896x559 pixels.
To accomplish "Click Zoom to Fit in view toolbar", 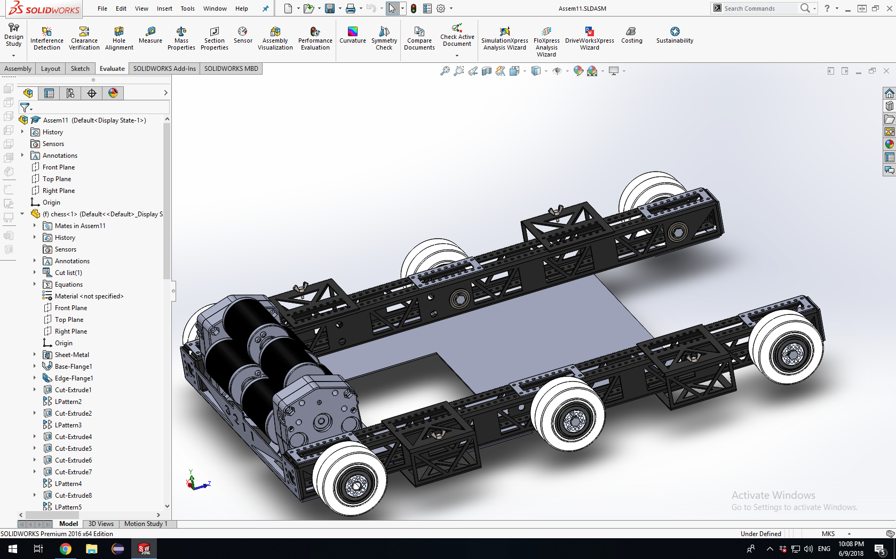I will pyautogui.click(x=445, y=71).
